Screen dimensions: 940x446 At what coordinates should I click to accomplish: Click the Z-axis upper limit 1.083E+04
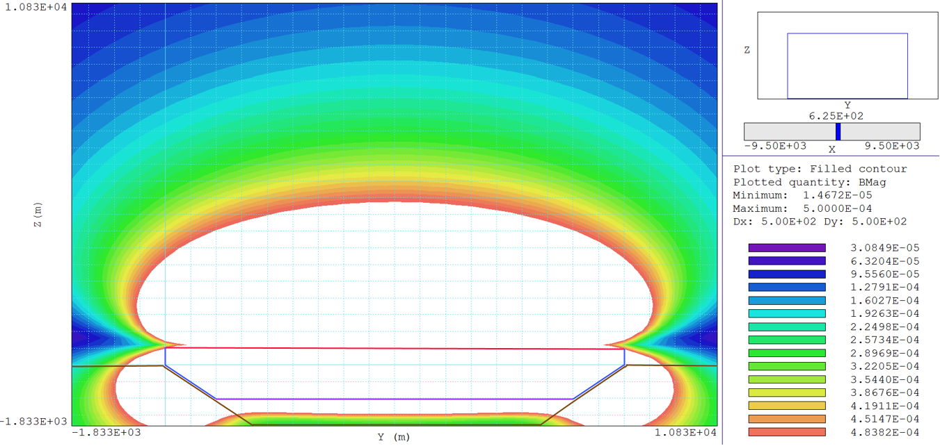pyautogui.click(x=37, y=8)
